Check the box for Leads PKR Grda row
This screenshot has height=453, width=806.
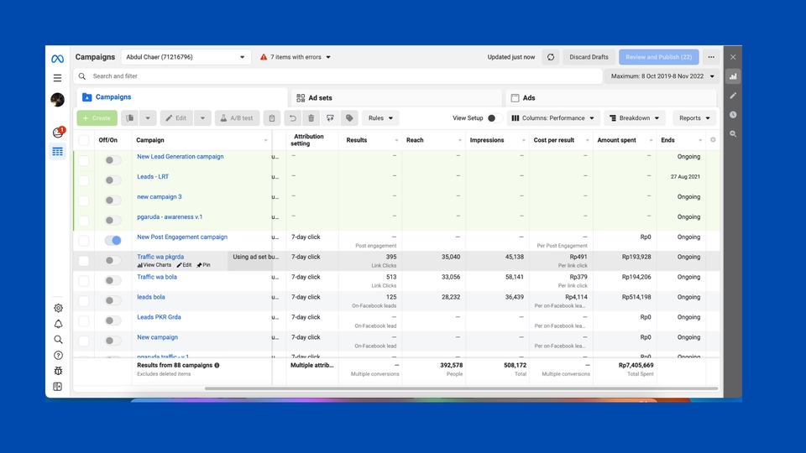[x=84, y=321]
